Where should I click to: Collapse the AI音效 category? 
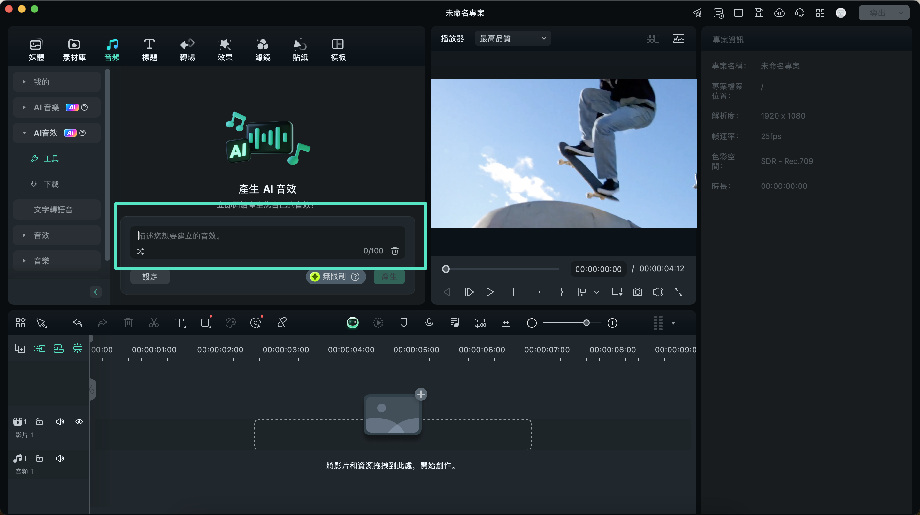(x=57, y=133)
